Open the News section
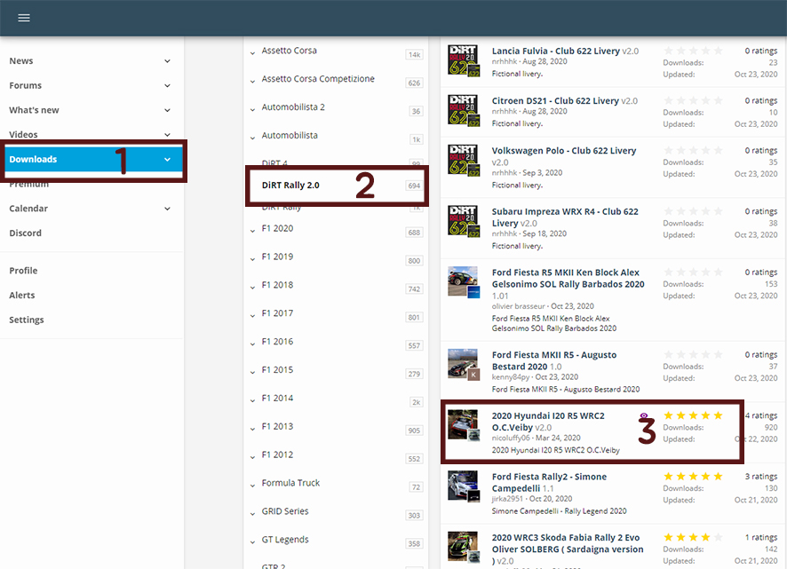The image size is (787, 569). coord(21,60)
